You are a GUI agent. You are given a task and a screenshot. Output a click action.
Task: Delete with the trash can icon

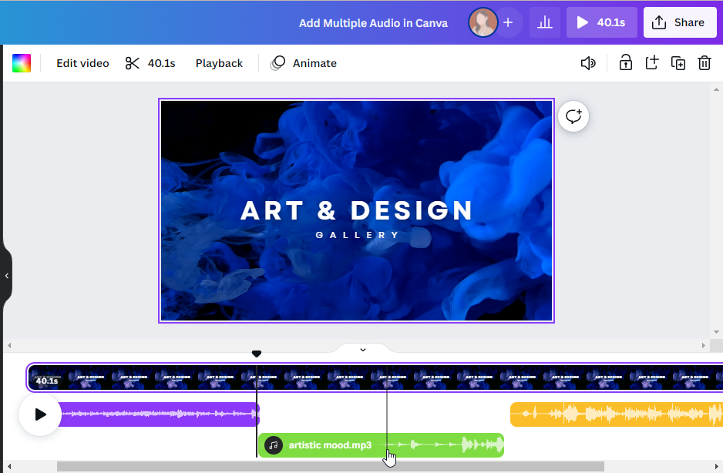(705, 63)
